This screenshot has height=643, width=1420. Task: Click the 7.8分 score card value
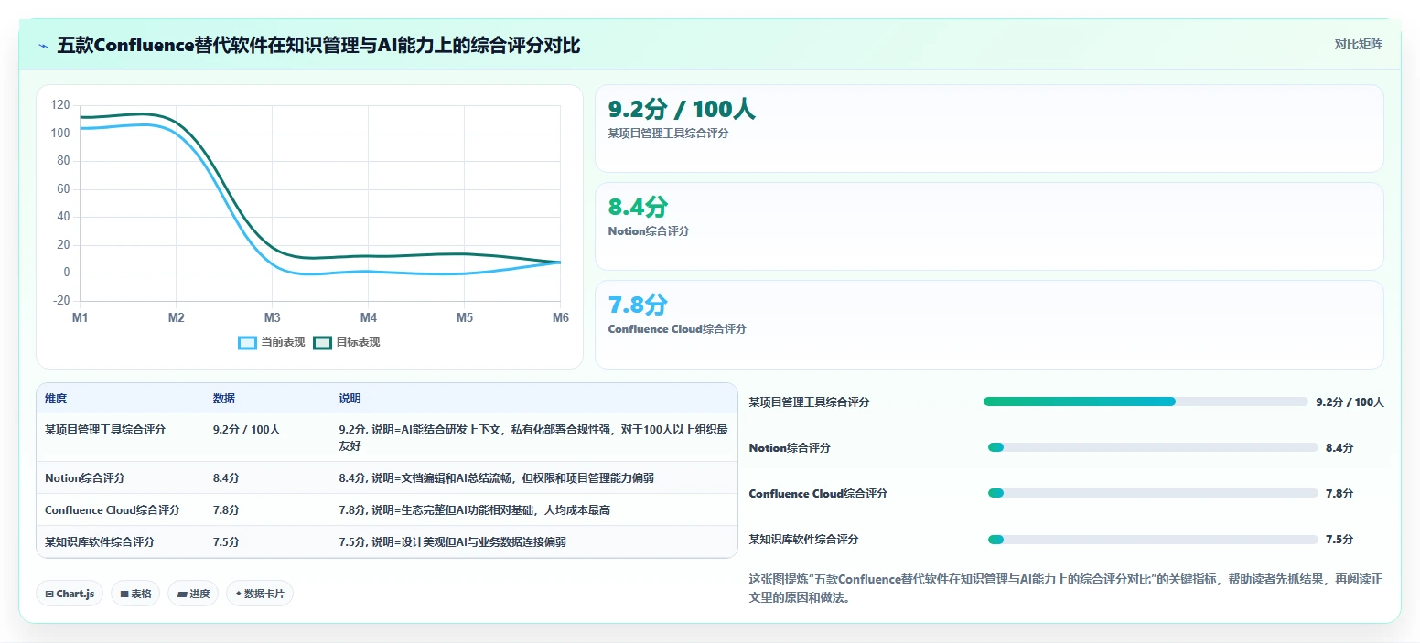[638, 305]
